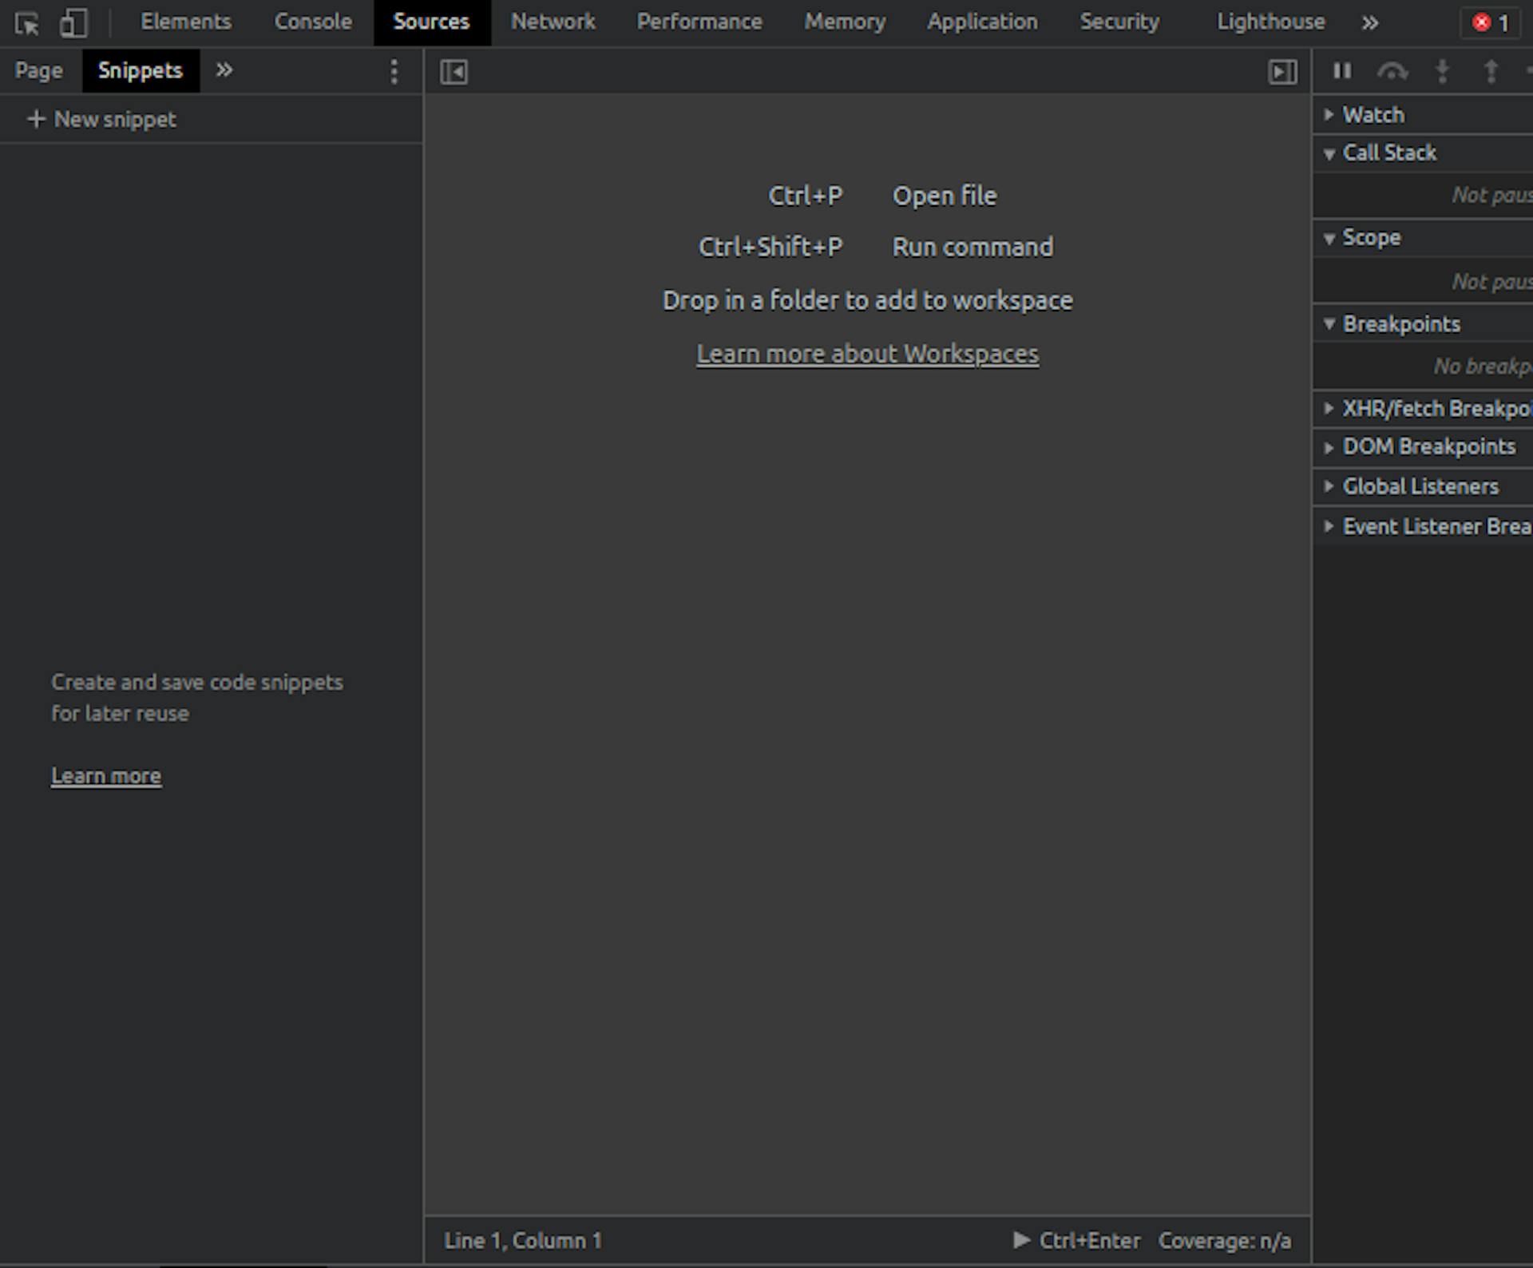Open the Memory tab

pos(845,22)
